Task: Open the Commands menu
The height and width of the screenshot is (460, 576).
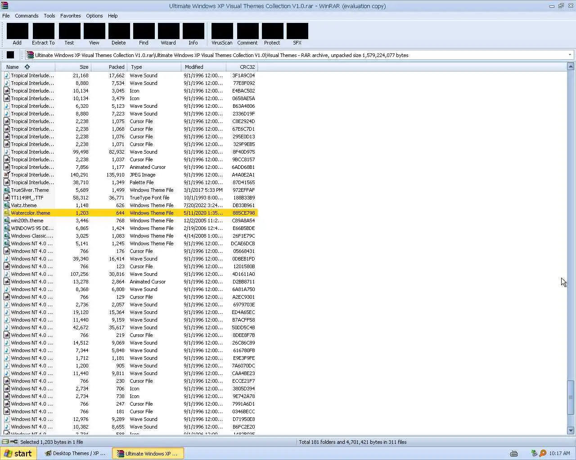Action: point(27,16)
